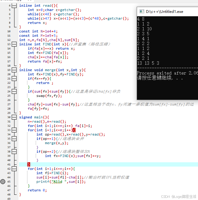
Task: Click the line 'const int N=1e4+4;'
Action: point(38,31)
